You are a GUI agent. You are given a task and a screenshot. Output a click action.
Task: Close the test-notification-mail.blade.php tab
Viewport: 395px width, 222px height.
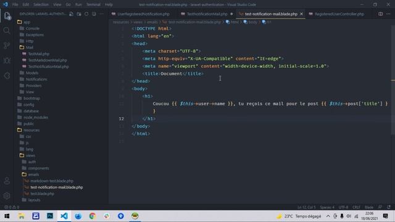click(302, 14)
